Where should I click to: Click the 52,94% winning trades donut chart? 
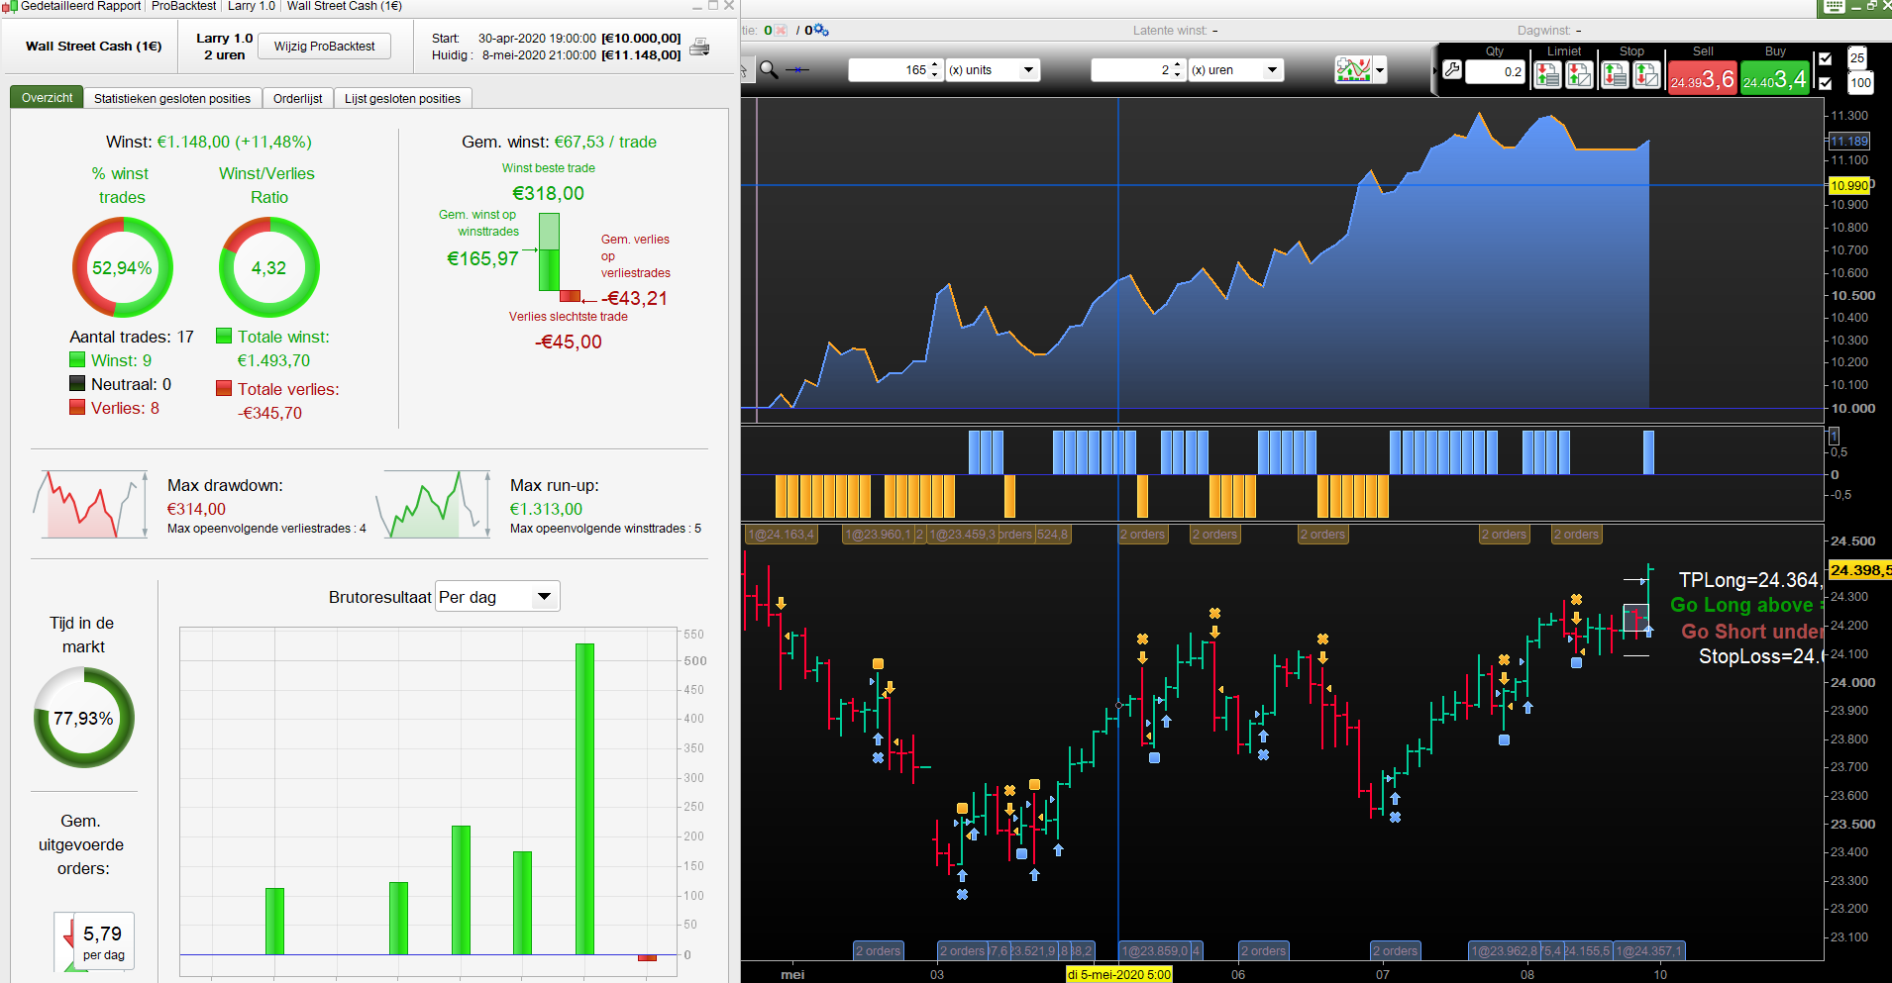[x=122, y=267]
